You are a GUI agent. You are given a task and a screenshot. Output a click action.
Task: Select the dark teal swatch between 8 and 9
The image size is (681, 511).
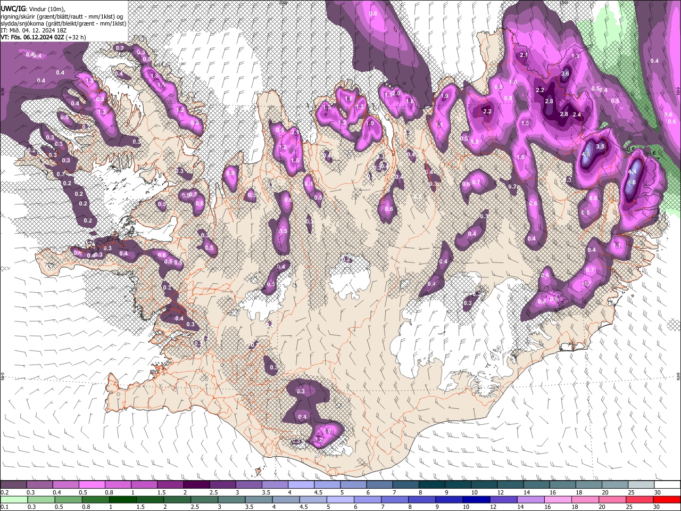[x=432, y=485]
